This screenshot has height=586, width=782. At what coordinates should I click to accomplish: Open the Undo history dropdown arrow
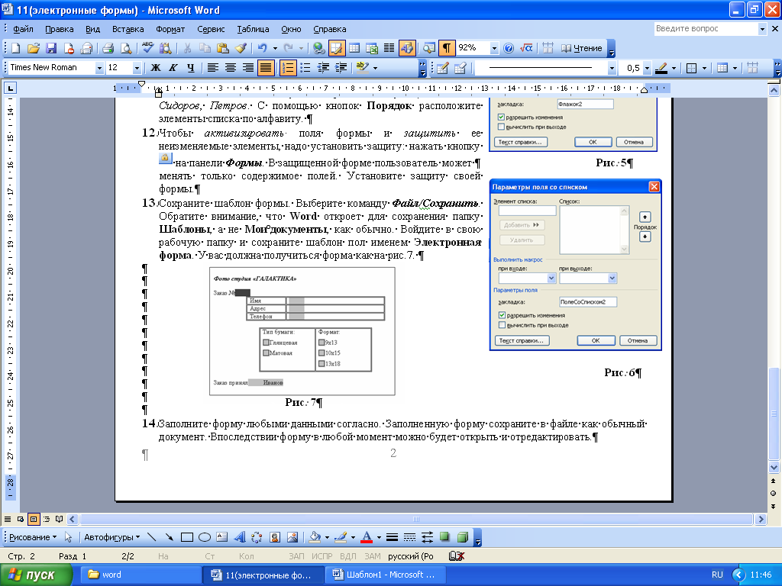pyautogui.click(x=275, y=48)
